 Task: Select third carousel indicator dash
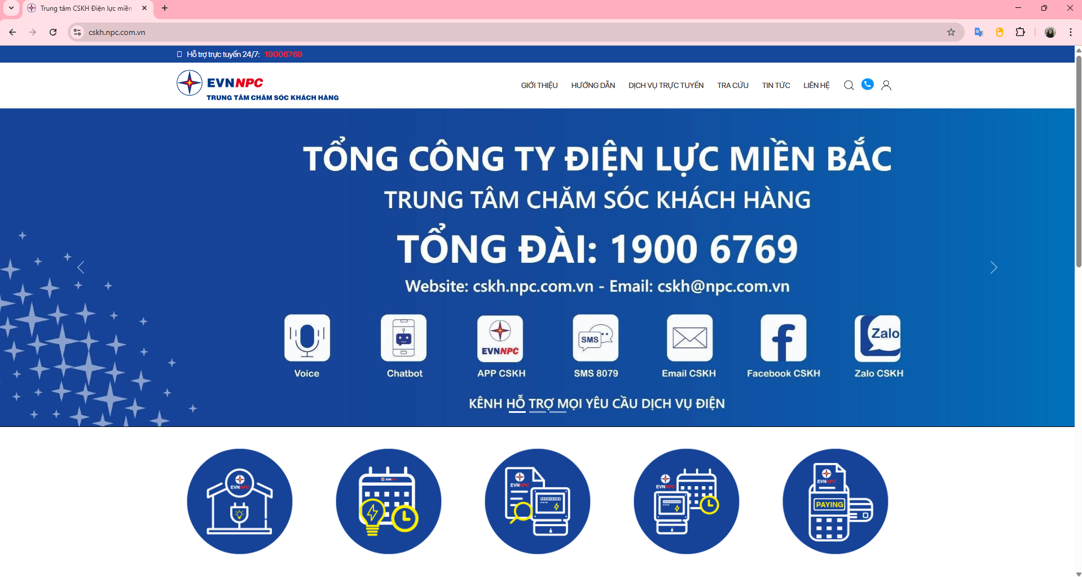[558, 412]
